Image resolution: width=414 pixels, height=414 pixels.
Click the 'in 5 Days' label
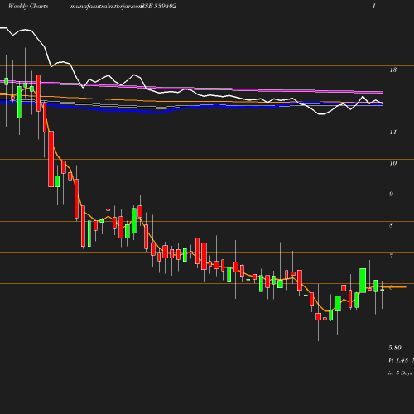point(400,373)
